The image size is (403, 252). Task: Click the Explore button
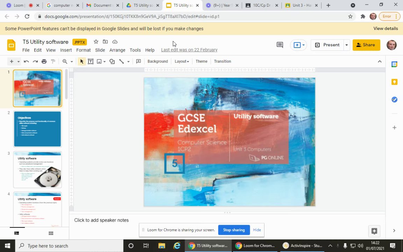point(374,231)
